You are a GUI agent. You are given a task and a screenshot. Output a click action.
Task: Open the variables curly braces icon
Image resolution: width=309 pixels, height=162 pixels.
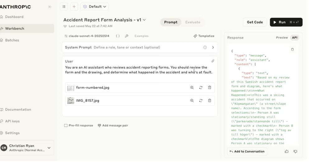(x=118, y=36)
